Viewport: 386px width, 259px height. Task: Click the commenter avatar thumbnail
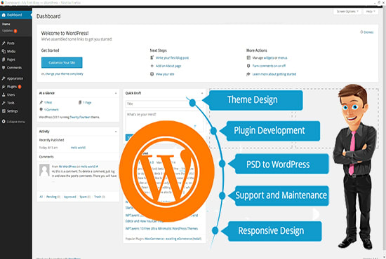click(x=44, y=170)
